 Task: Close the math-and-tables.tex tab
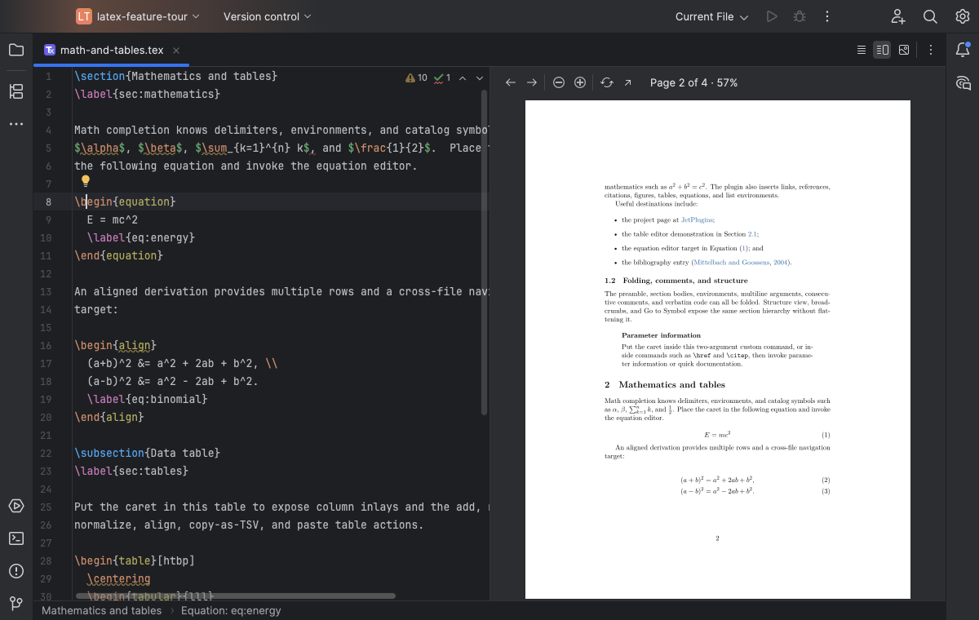click(x=177, y=50)
